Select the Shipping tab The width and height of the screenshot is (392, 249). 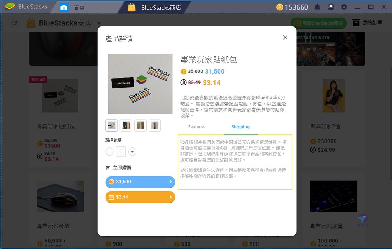[x=240, y=127]
